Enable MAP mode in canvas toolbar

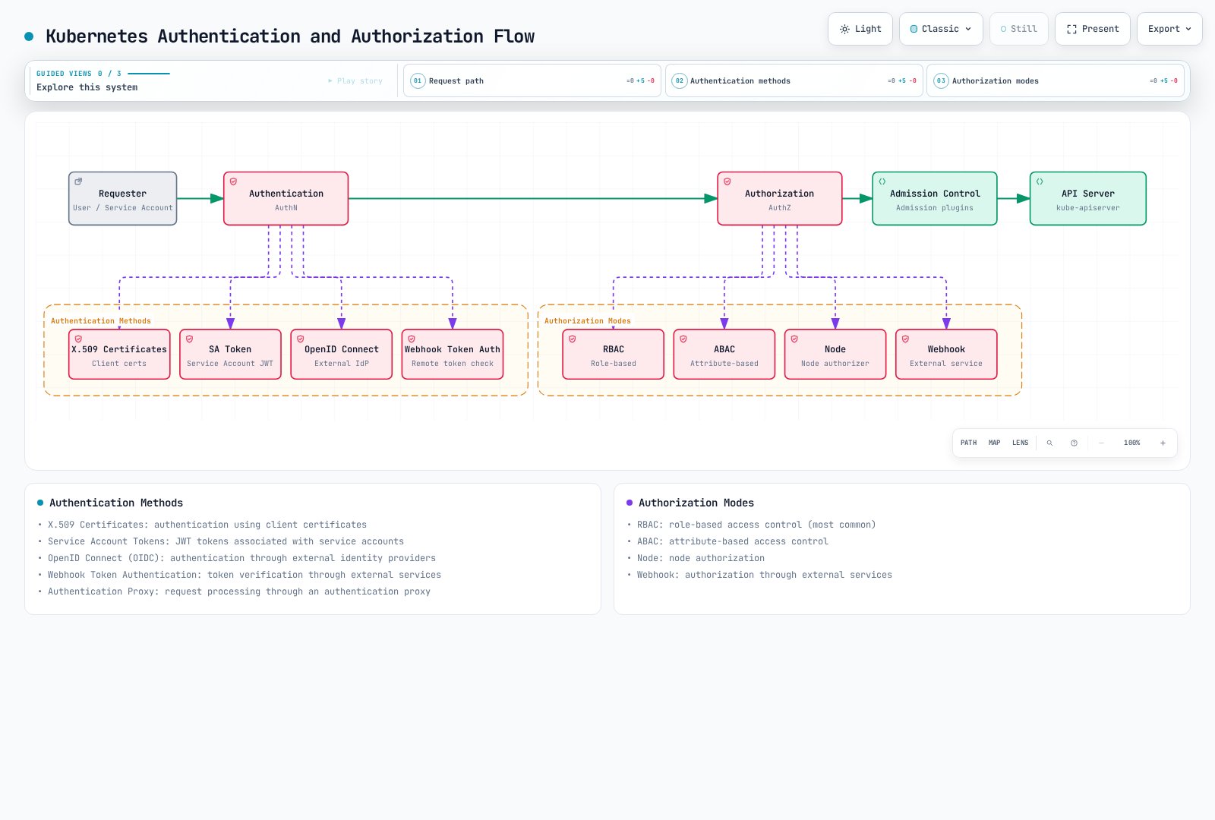click(994, 443)
